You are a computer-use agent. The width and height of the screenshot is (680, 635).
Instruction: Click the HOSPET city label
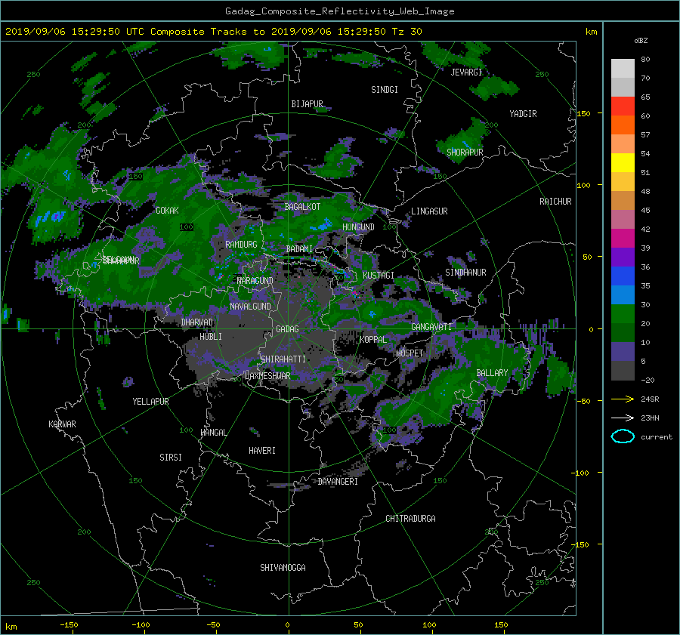410,353
